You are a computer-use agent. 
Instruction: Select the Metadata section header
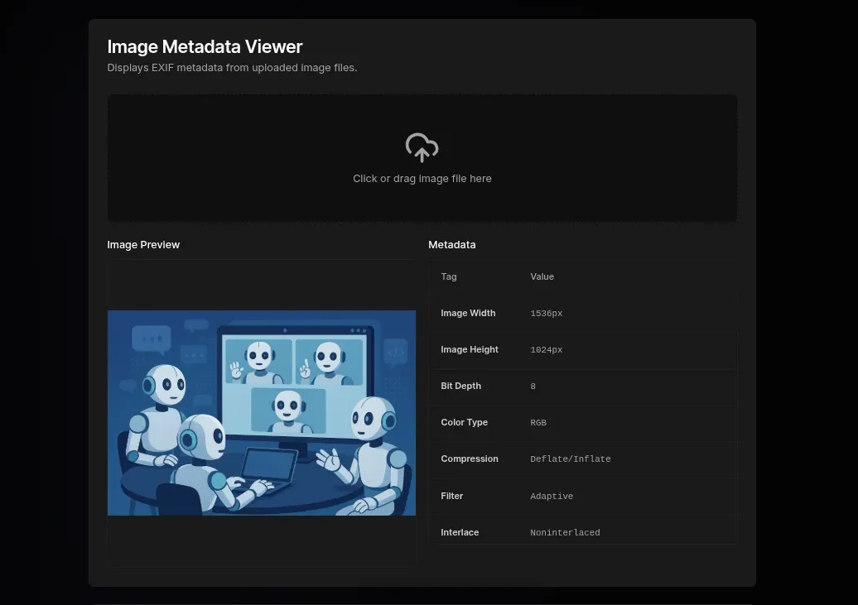click(452, 244)
